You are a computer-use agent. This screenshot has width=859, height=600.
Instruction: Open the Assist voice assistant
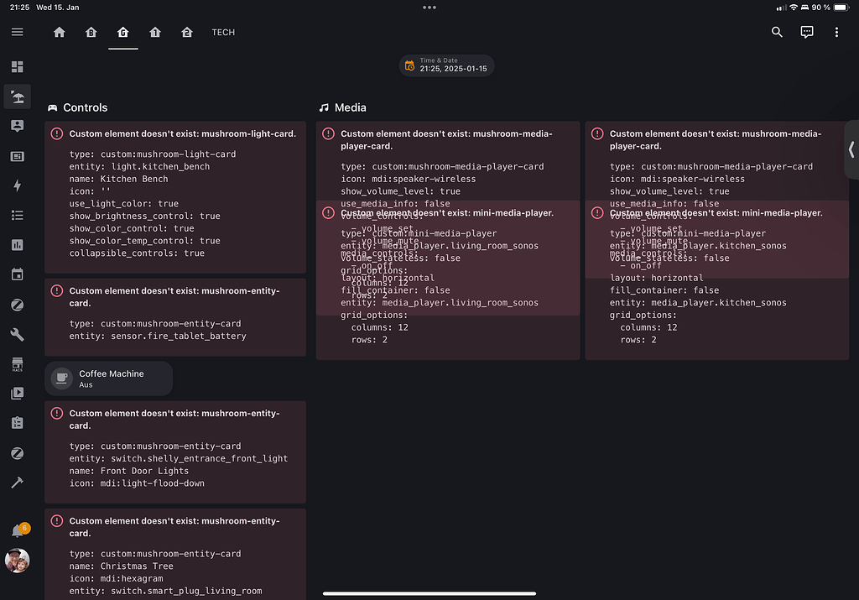pyautogui.click(x=806, y=32)
